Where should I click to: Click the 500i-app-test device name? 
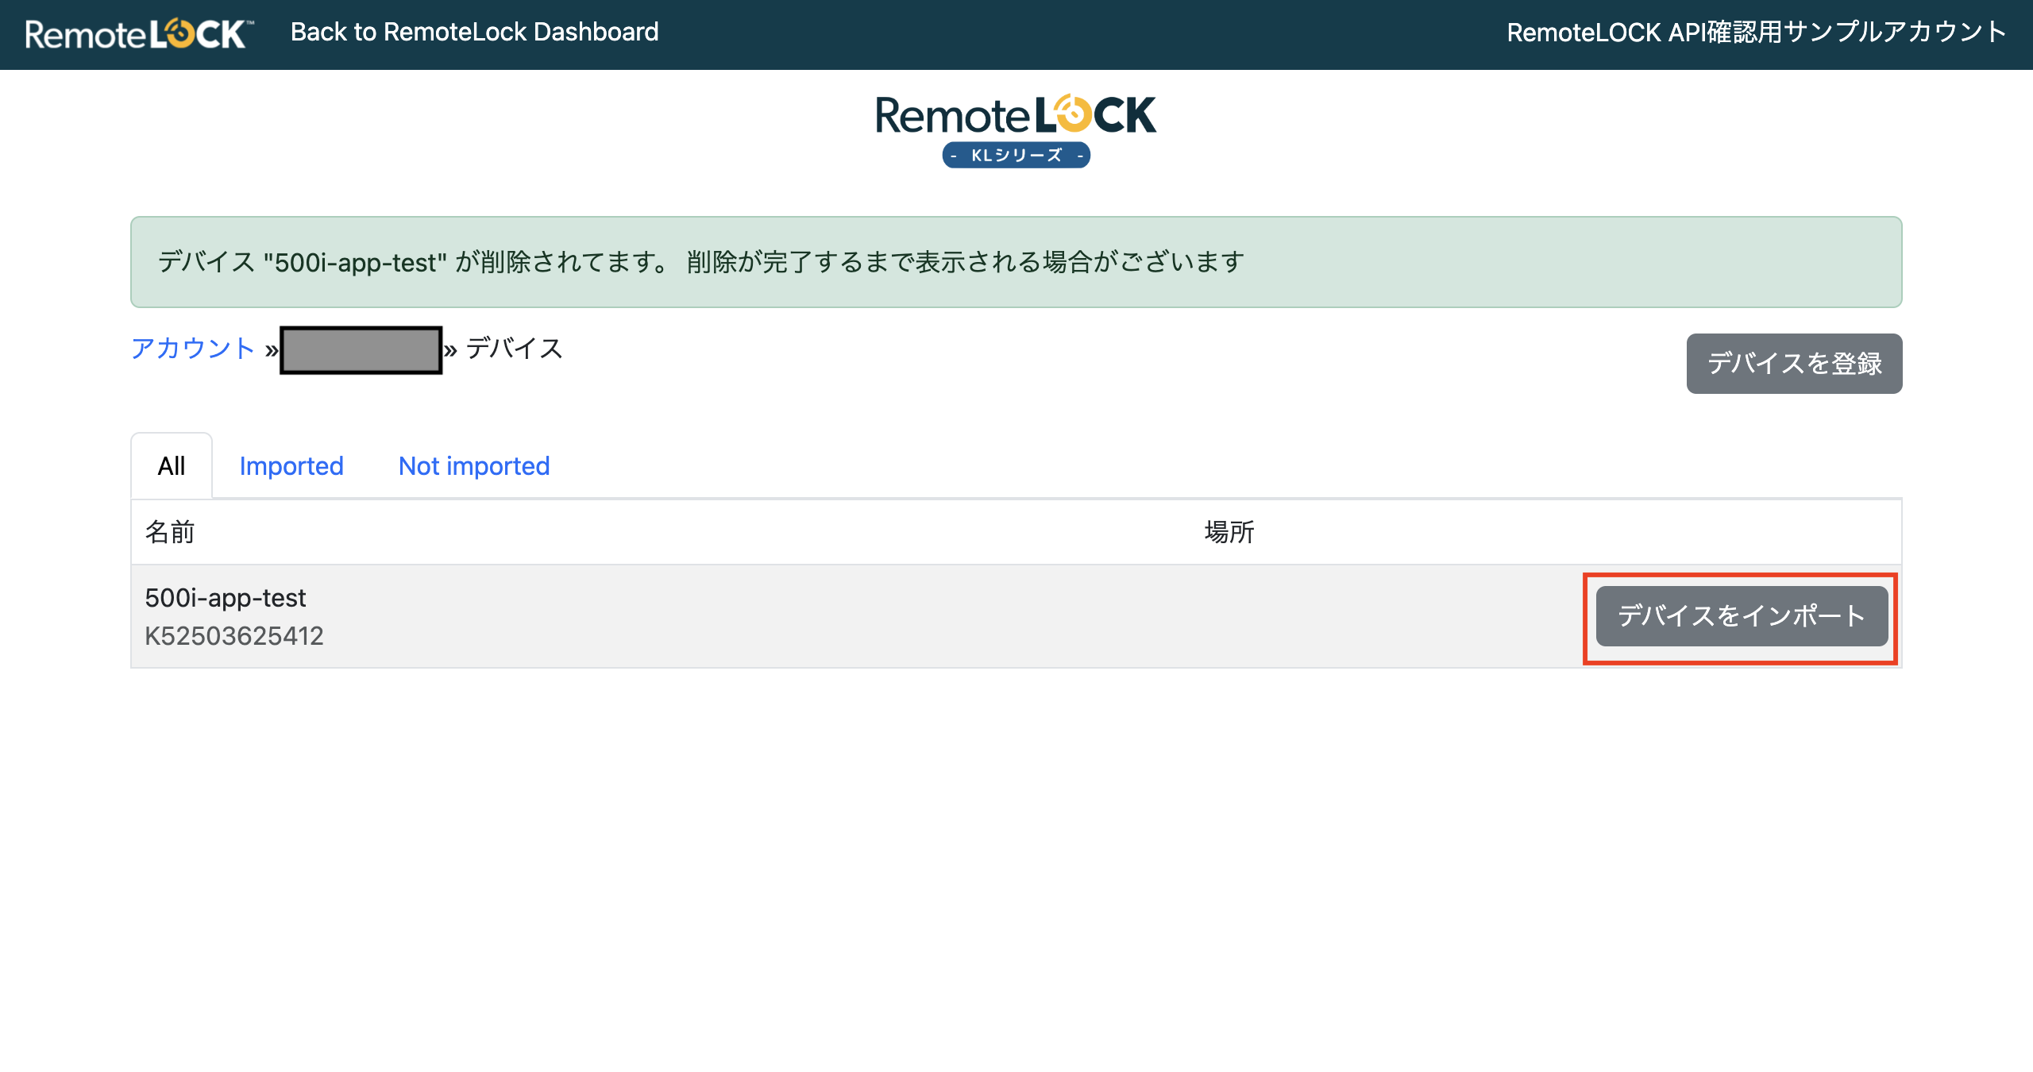point(226,597)
